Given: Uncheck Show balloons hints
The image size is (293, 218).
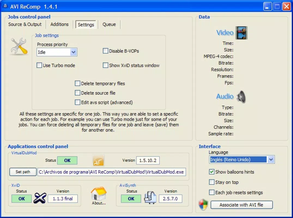Looking at the screenshot, I should point(212,172).
